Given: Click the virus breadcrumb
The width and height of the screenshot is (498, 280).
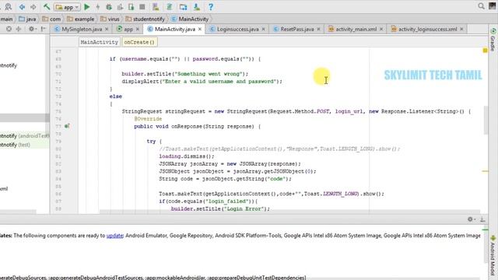Looking at the screenshot, I should tap(110, 19).
